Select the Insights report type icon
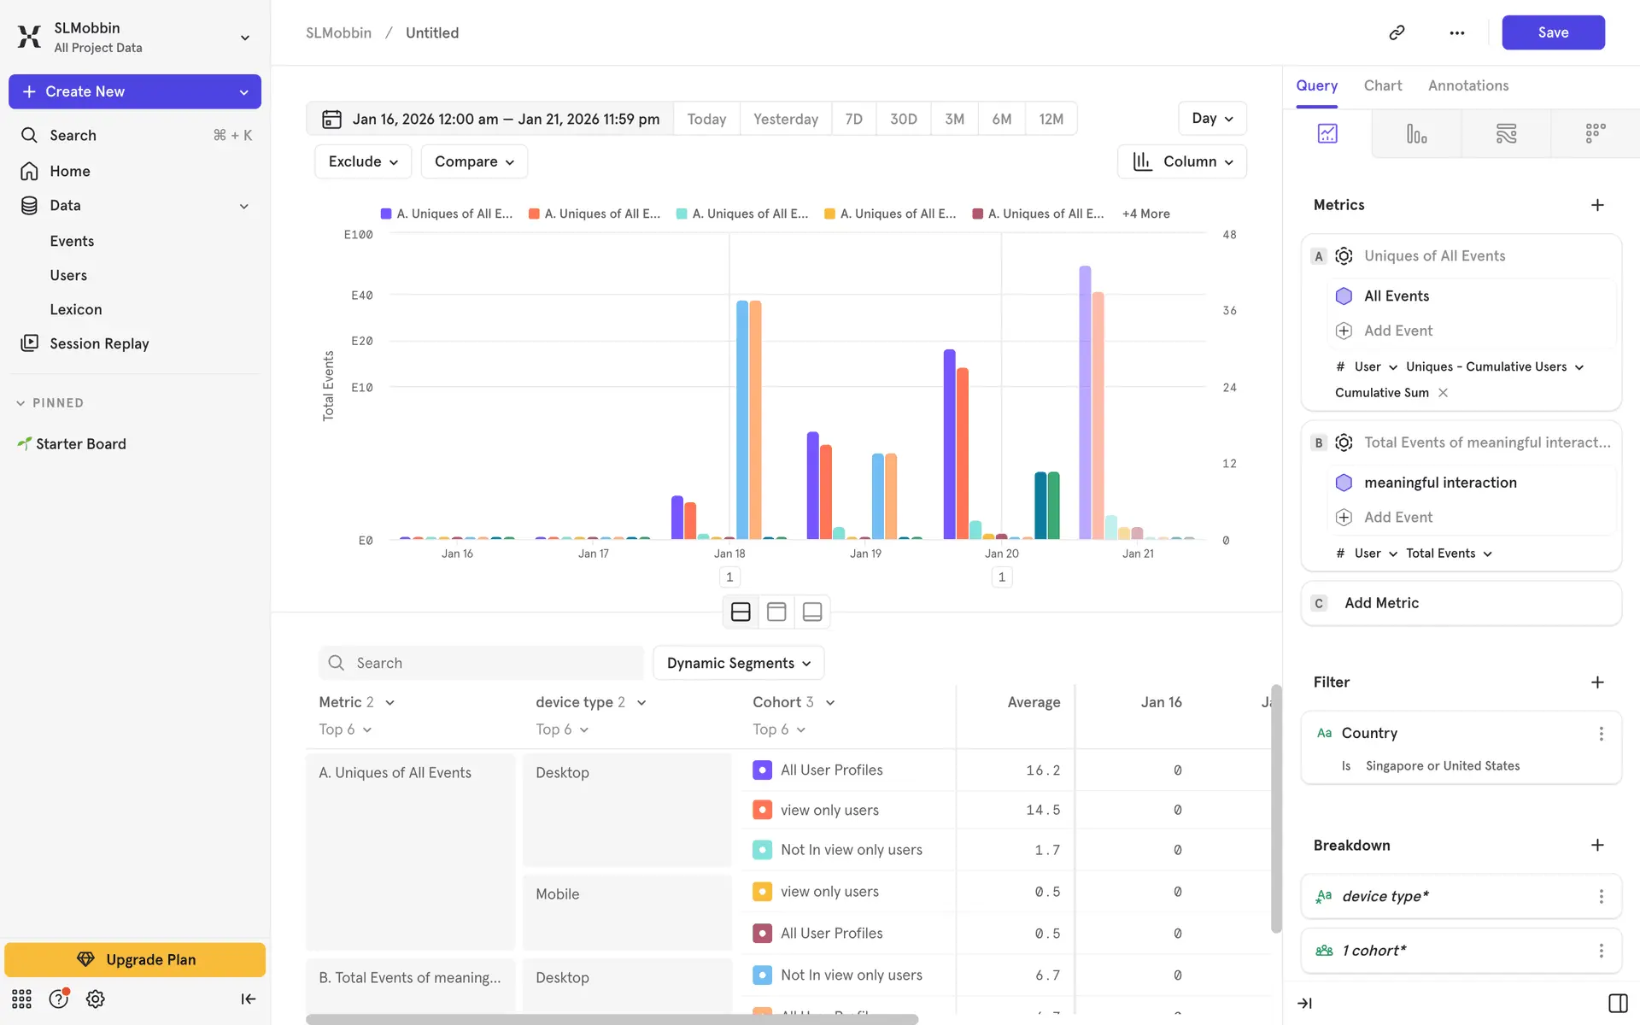Image resolution: width=1640 pixels, height=1025 pixels. pos(1327,133)
